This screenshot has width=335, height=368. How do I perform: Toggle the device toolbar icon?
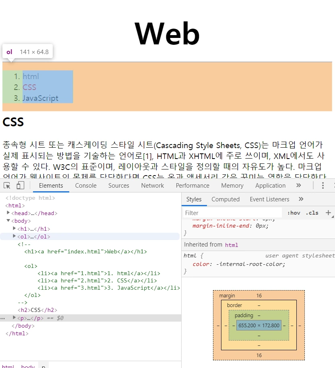click(21, 185)
